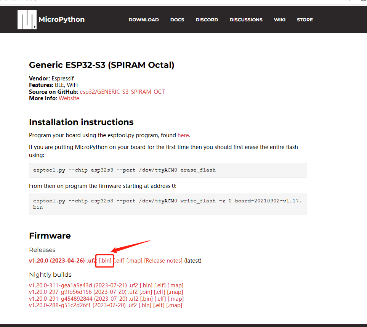Download [.elf] for nightly 291-g454892844
Viewport: 367px width, 327px height.
(x=160, y=299)
